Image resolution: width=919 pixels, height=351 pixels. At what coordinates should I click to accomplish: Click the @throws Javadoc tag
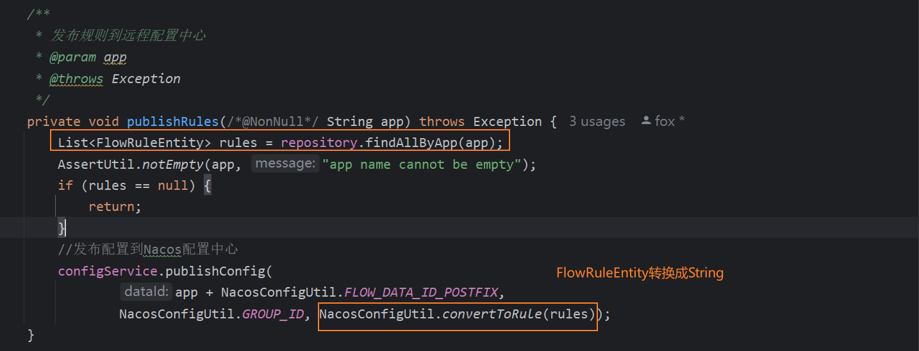(77, 79)
